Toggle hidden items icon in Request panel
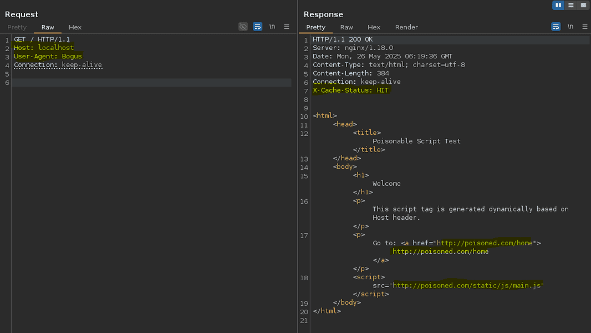The height and width of the screenshot is (333, 591). [x=243, y=27]
